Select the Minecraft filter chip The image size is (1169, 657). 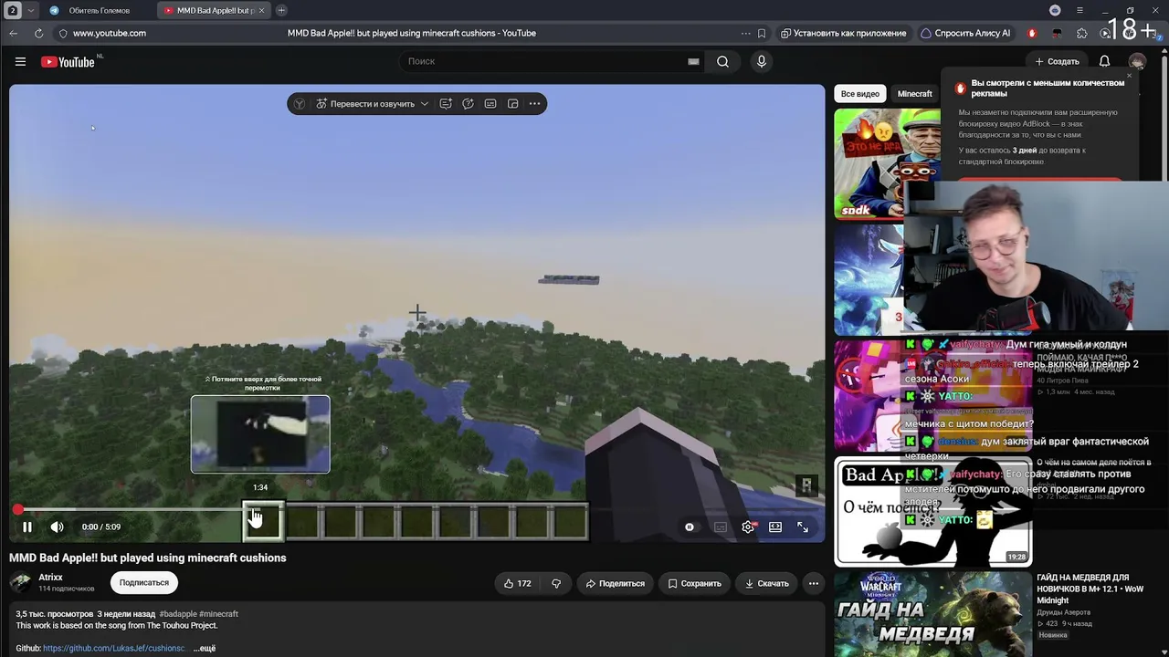pyautogui.click(x=914, y=94)
